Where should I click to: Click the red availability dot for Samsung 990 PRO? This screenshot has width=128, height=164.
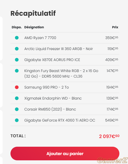(17, 87)
